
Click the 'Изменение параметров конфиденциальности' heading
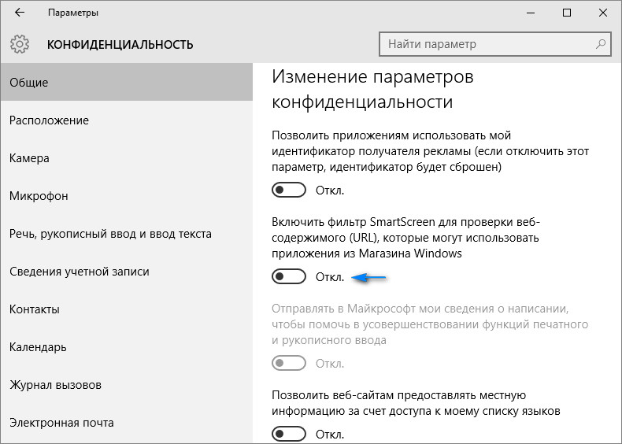[x=372, y=89]
